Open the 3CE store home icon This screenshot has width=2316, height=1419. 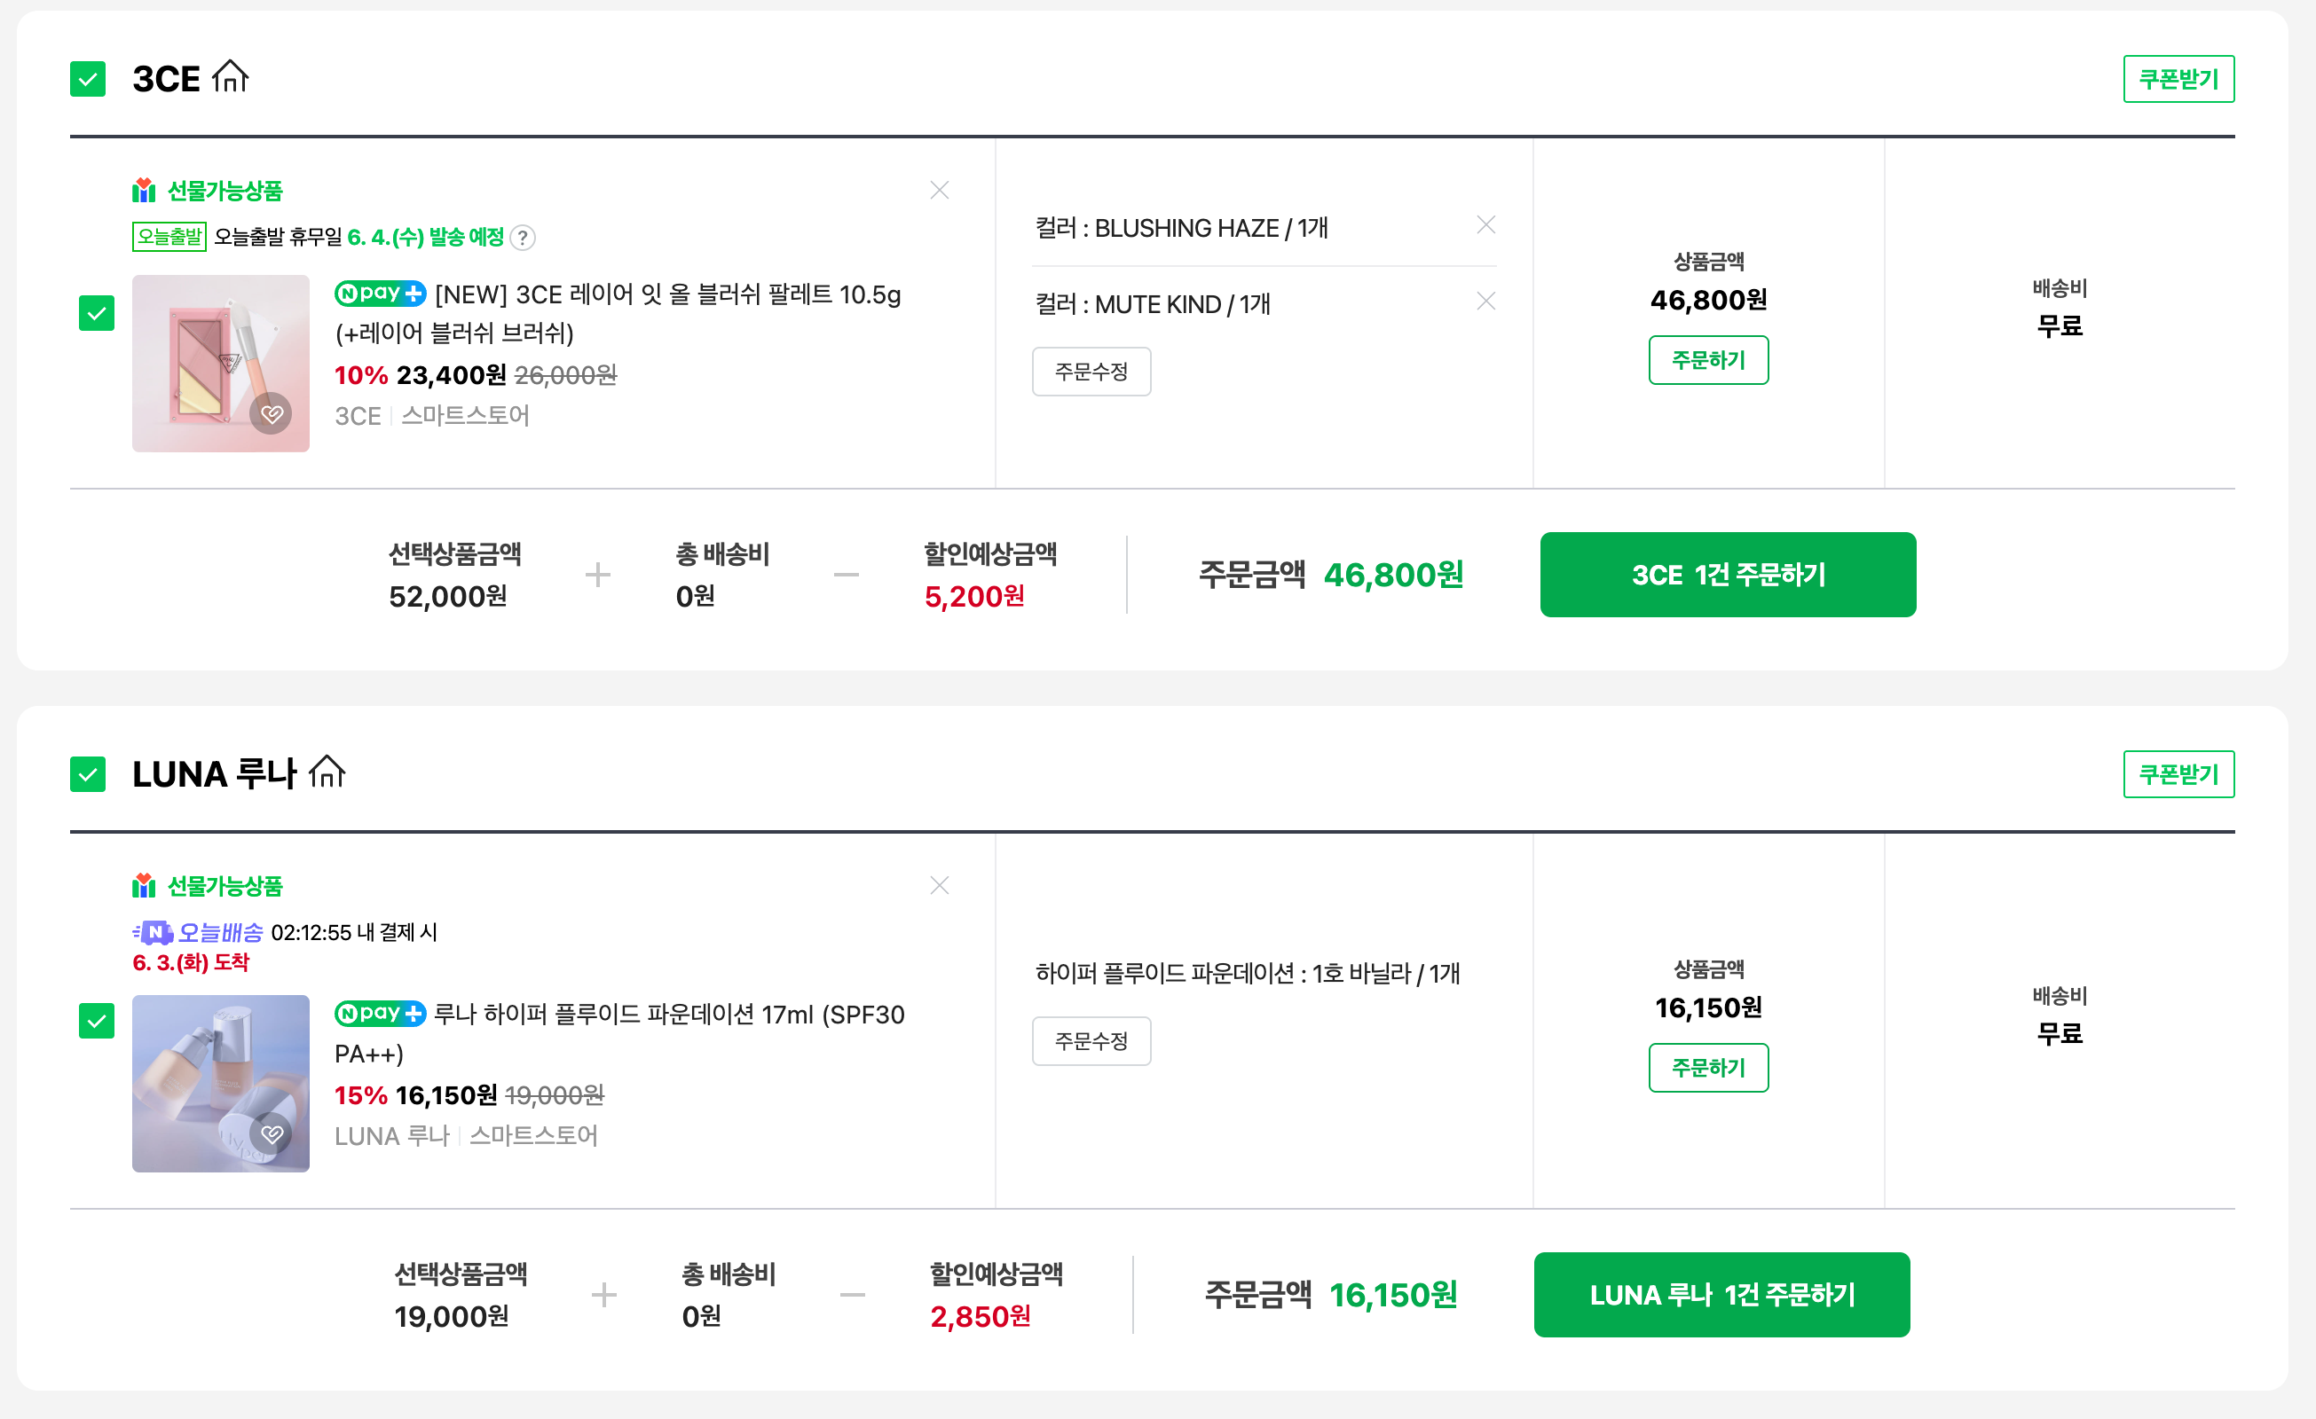pyautogui.click(x=231, y=77)
